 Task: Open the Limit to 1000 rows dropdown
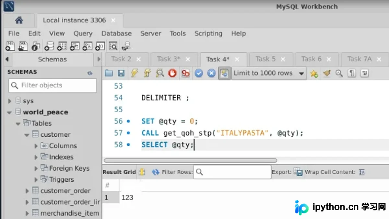coord(269,73)
